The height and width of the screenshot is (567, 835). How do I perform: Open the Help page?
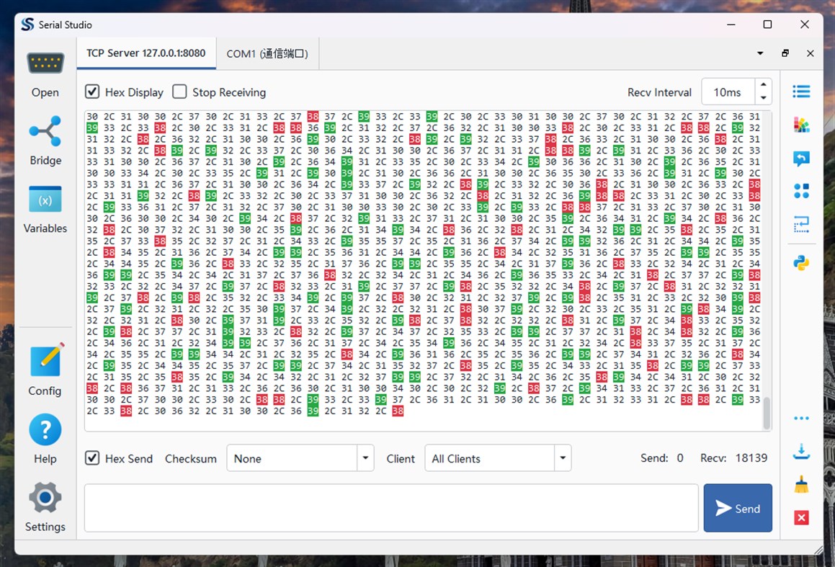[x=45, y=438]
